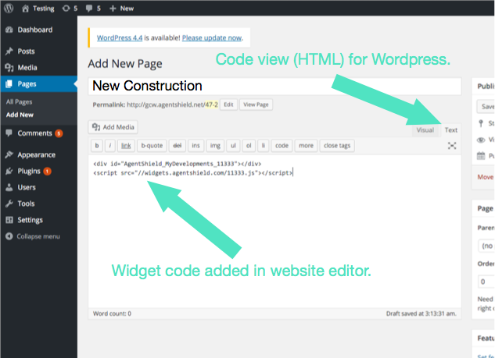Click the img quicktag button
This screenshot has width=495, height=358.
click(x=215, y=146)
